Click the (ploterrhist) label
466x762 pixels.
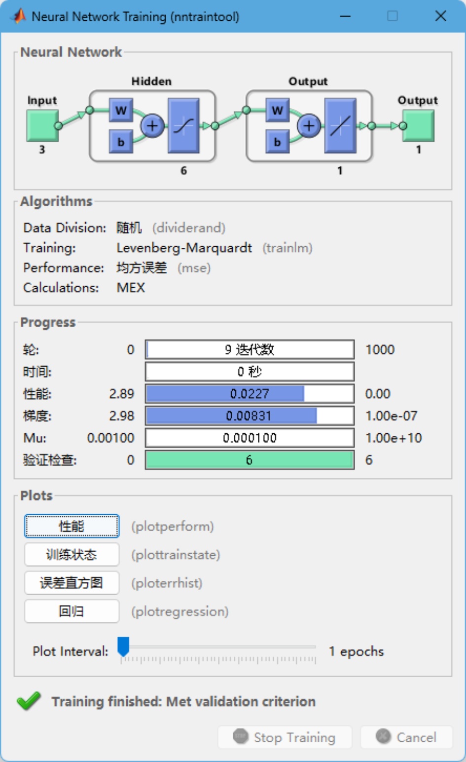click(167, 583)
